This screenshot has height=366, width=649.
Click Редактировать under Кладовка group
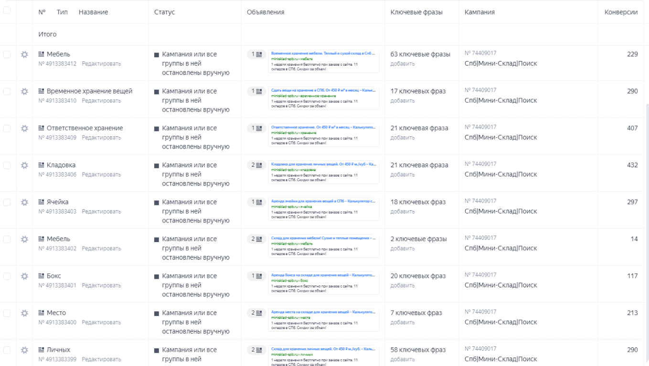(x=101, y=174)
